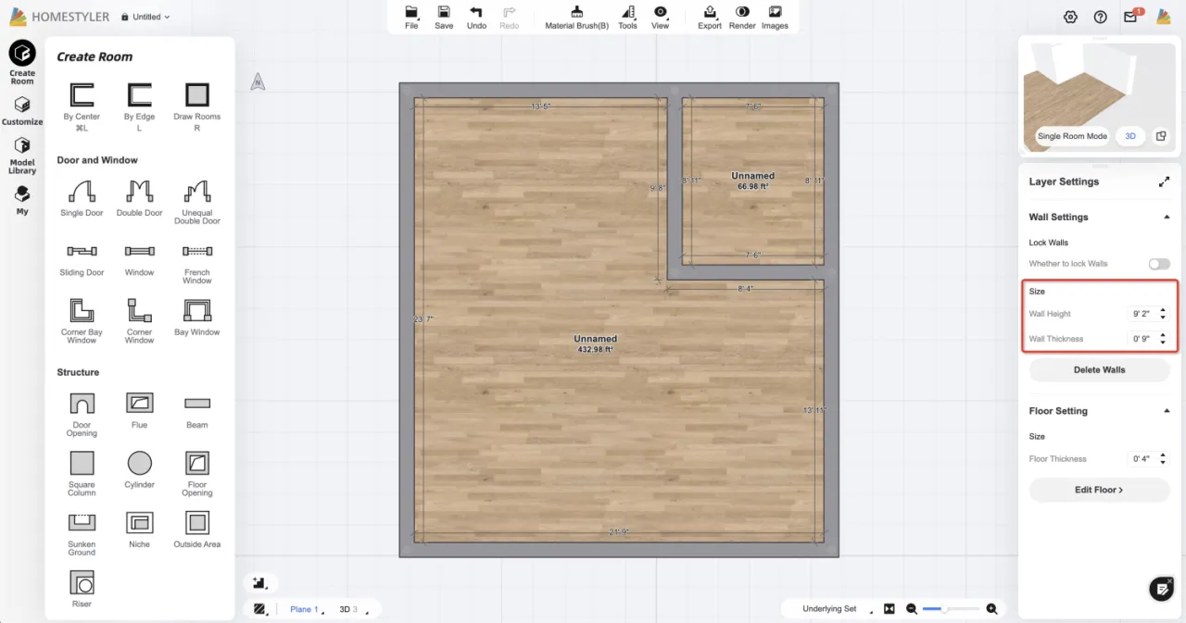
Task: Select the Draw Rooms tool
Action: (x=196, y=95)
